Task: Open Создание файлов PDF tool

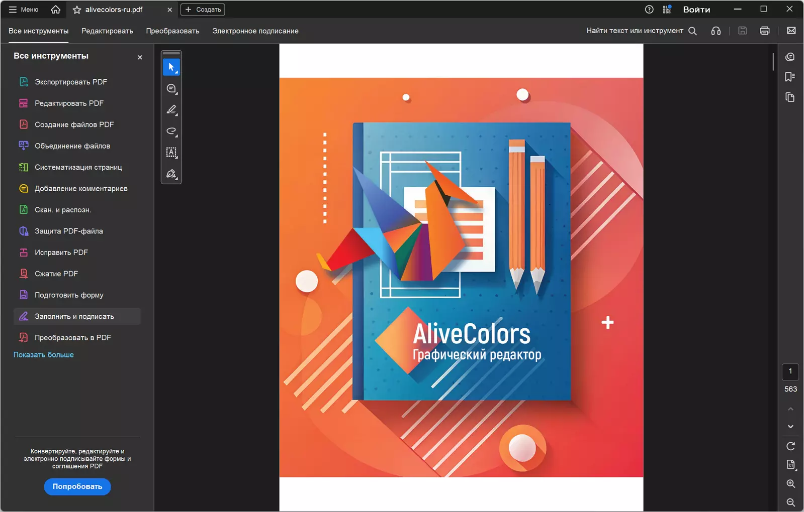Action: (77, 124)
